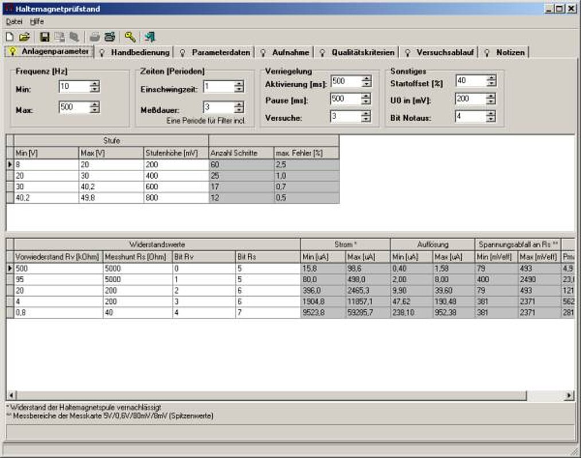Click the teal exit arrow icon

[150, 37]
